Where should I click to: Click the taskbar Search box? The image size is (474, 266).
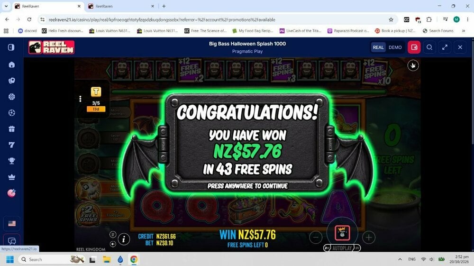[x=52, y=259]
